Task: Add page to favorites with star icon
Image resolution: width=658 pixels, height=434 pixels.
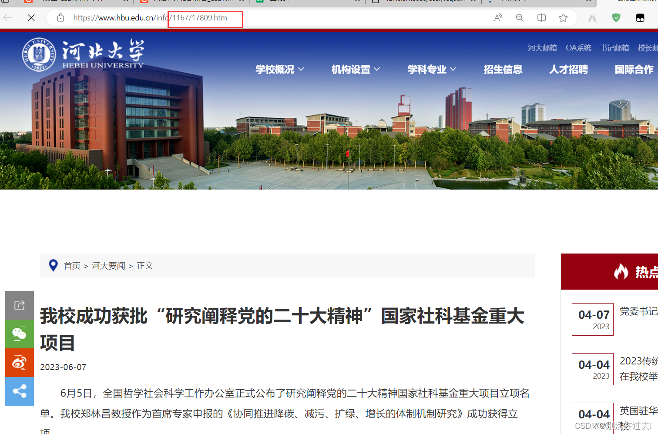Action: [x=563, y=18]
